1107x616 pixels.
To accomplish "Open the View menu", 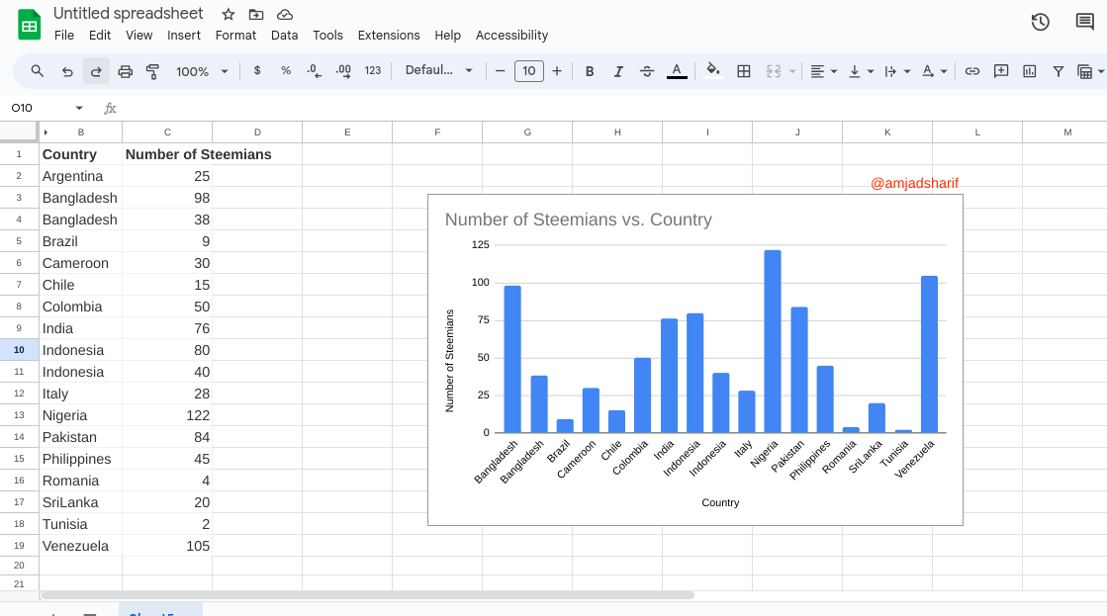I will (139, 36).
